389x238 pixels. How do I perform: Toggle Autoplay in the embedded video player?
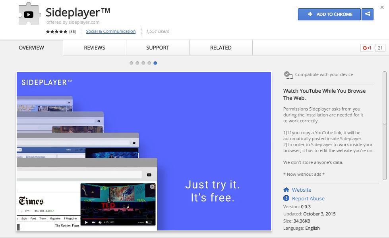click(149, 222)
